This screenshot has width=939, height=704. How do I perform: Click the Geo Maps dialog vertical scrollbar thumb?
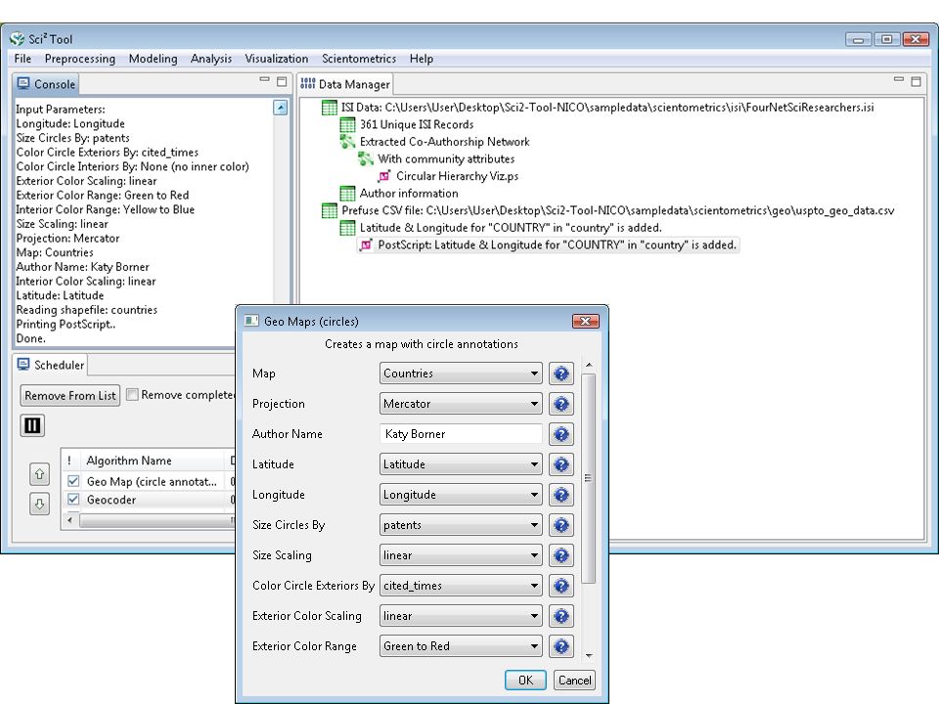point(588,478)
